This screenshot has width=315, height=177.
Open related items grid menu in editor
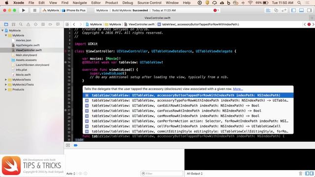[x=67, y=24]
